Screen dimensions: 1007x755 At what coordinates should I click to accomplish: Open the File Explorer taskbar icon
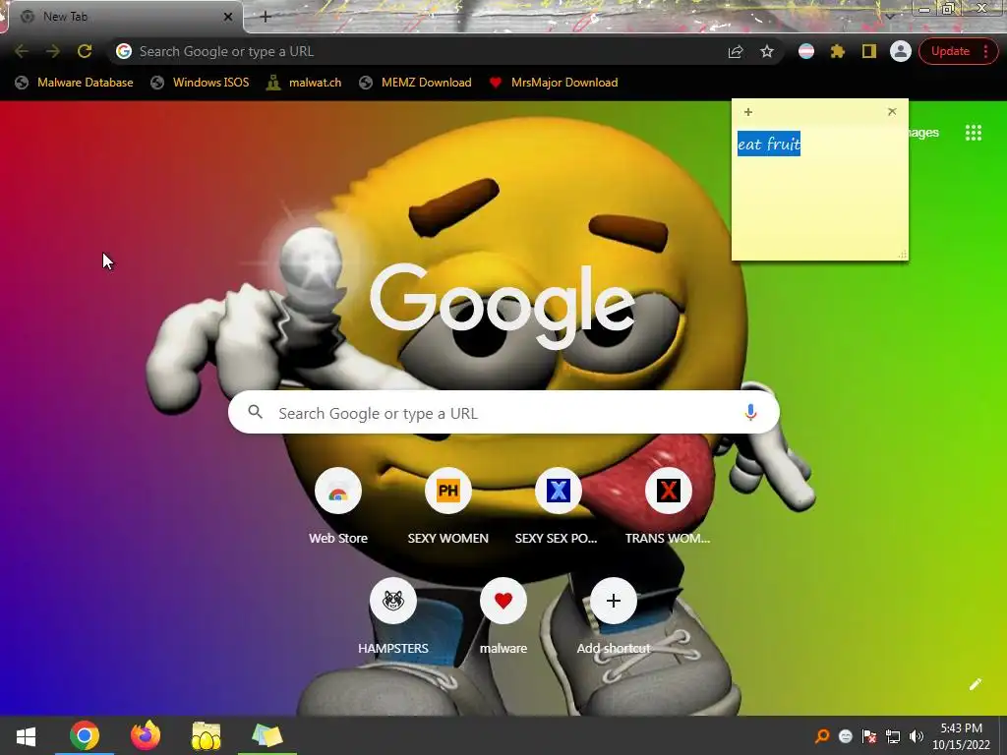click(x=207, y=735)
